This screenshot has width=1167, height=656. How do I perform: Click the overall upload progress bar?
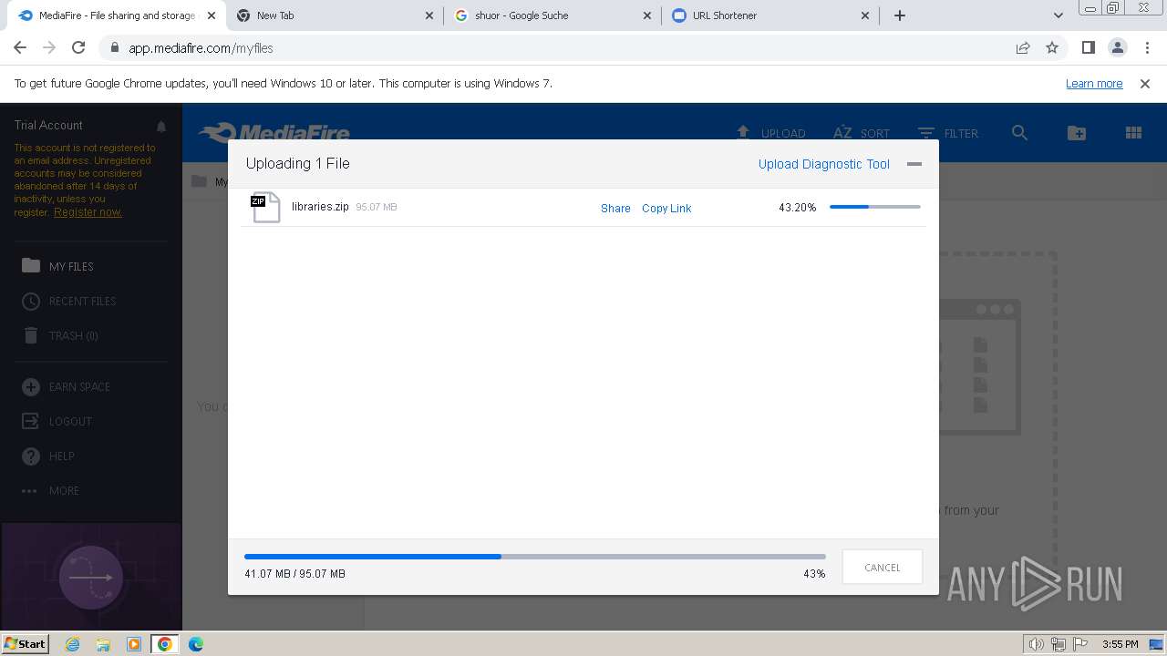point(535,556)
